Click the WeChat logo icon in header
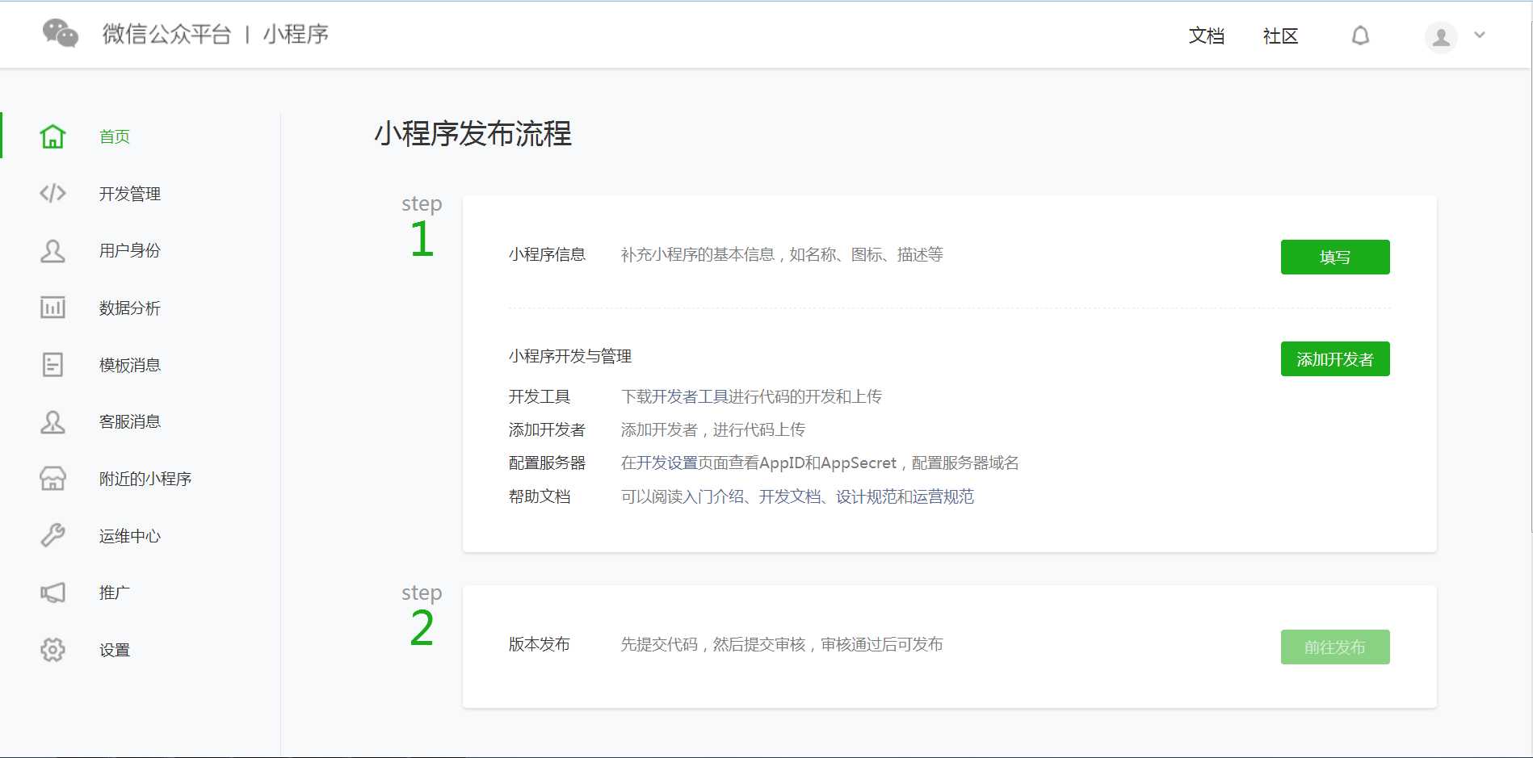This screenshot has width=1533, height=758. (60, 33)
